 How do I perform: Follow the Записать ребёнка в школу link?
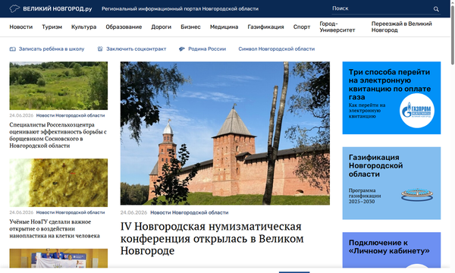coord(52,49)
